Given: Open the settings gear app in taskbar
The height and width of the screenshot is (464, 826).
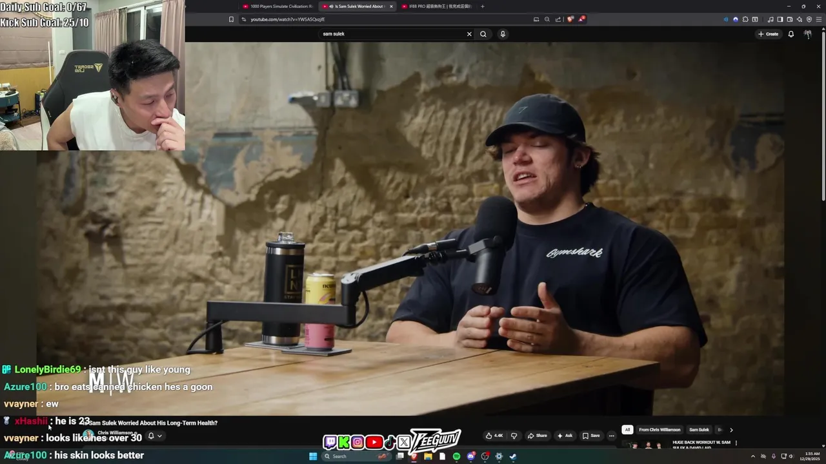Looking at the screenshot, I should pyautogui.click(x=499, y=456).
